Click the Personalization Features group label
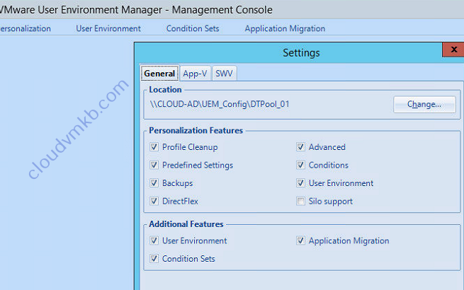This screenshot has height=290, width=464. pyautogui.click(x=196, y=130)
